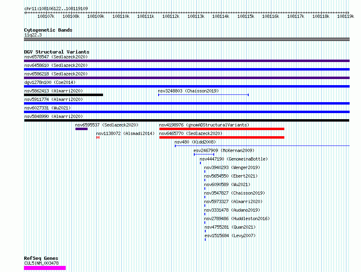
Task: Select the purple bar under nsv6578547
Action: [x=187, y=61]
